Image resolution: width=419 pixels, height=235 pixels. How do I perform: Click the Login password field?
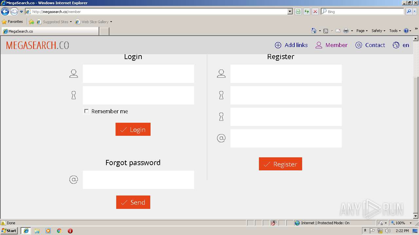click(138, 95)
